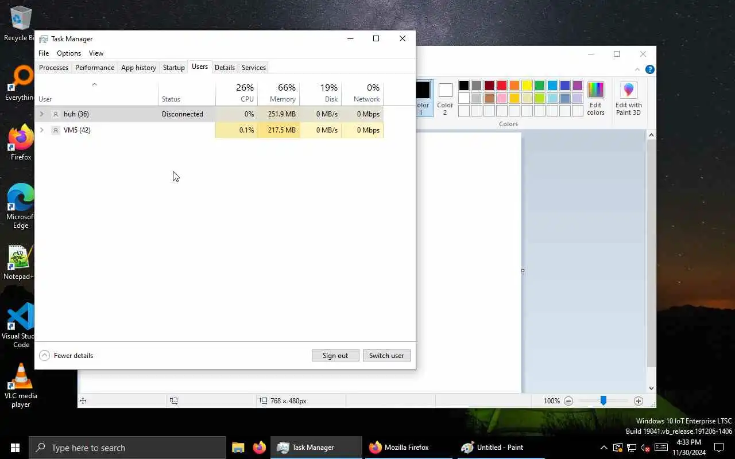Viewport: 735px width, 459px height.
Task: Expand the VM5 (42) user row
Action: coord(41,130)
